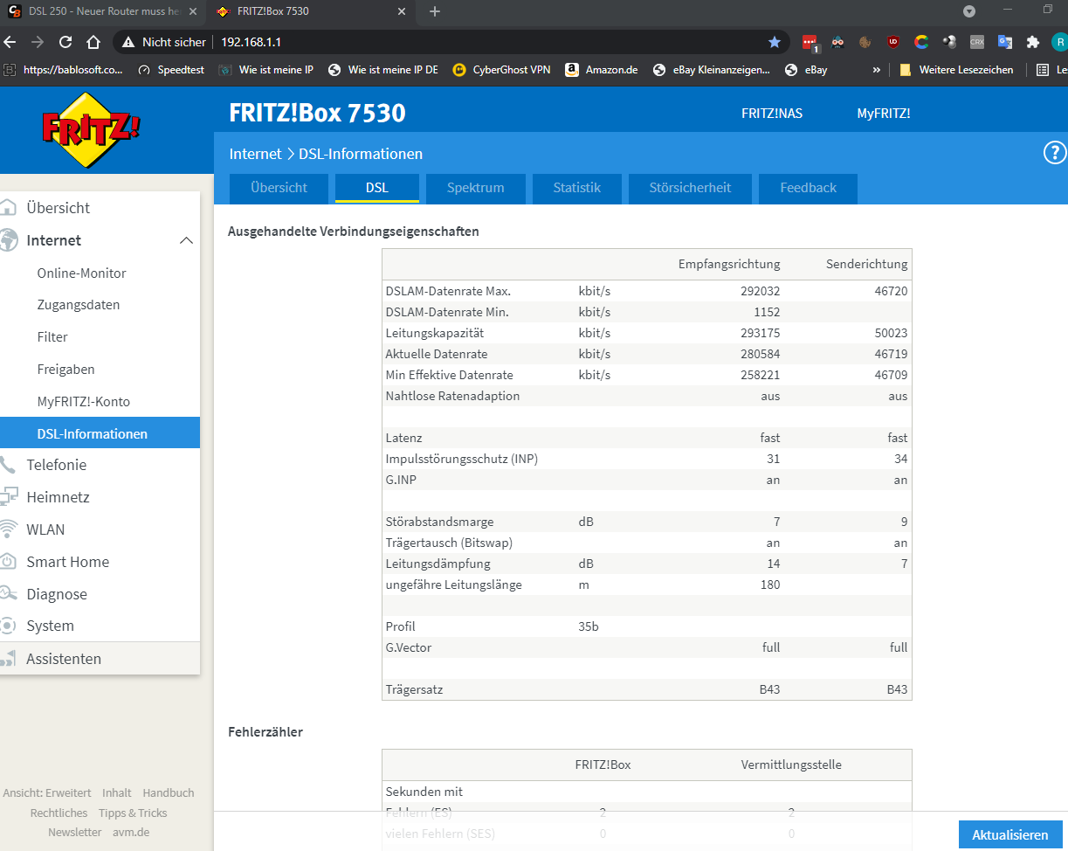
Task: Click the FRITZ! logo
Action: coord(91,129)
